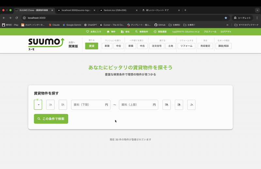Open the tab search chevron at top right
The height and width of the screenshot is (169, 261).
click(x=257, y=10)
